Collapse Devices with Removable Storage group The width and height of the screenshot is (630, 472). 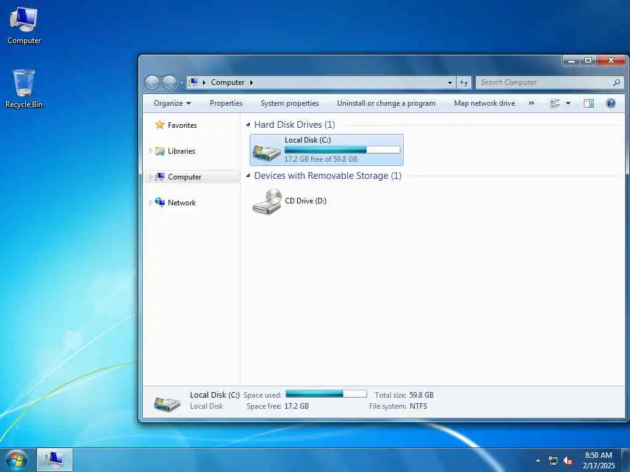click(x=248, y=175)
